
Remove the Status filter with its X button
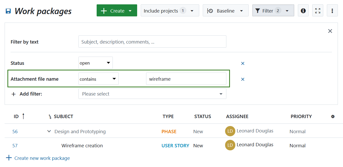243,63
